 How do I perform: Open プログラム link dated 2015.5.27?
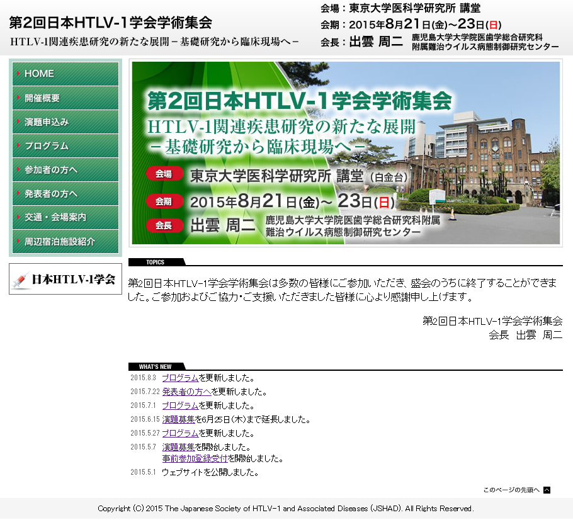pyautogui.click(x=180, y=433)
